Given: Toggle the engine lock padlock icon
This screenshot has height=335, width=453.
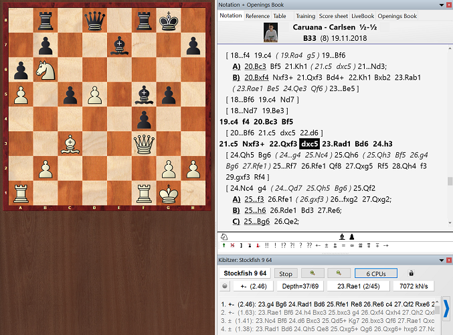Looking at the screenshot, I should 411,273.
